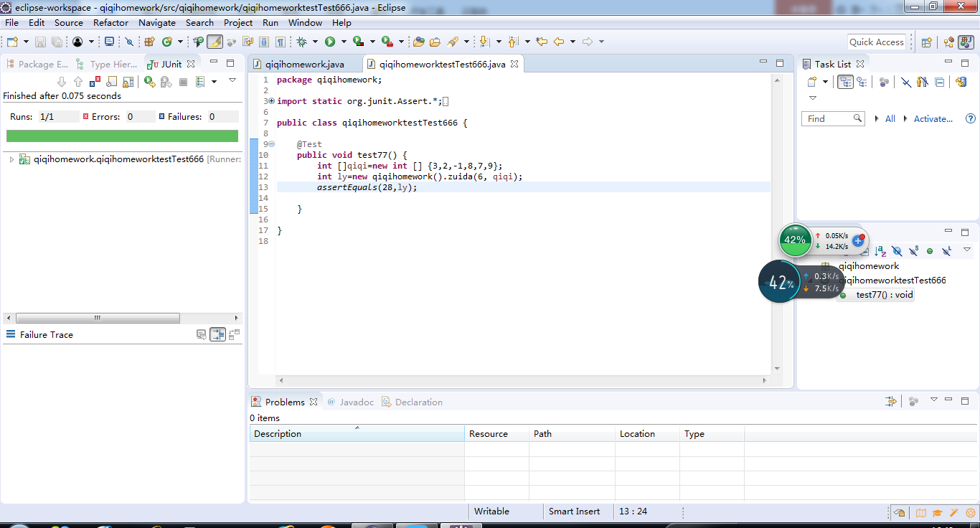
Task: Toggle Outline Hide Fields icon
Action: tap(897, 250)
